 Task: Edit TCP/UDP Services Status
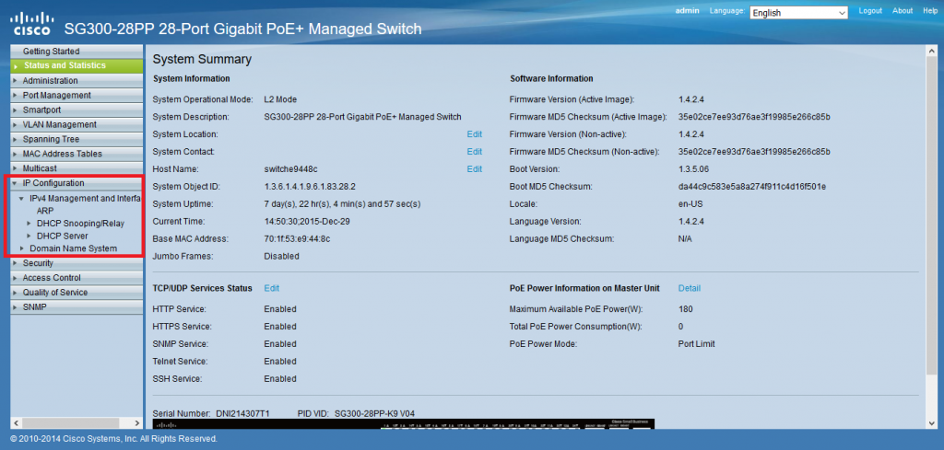(272, 288)
